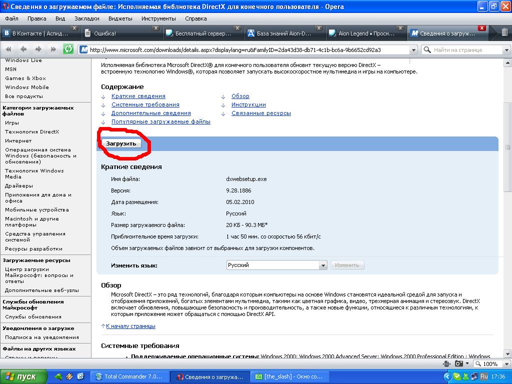Switch to Total Commander in the taskbar
The image size is (512, 384).
point(129,376)
